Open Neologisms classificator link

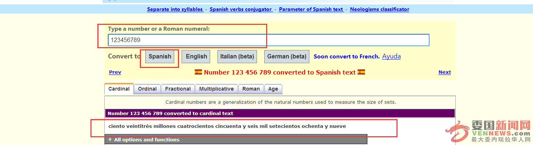380,9
